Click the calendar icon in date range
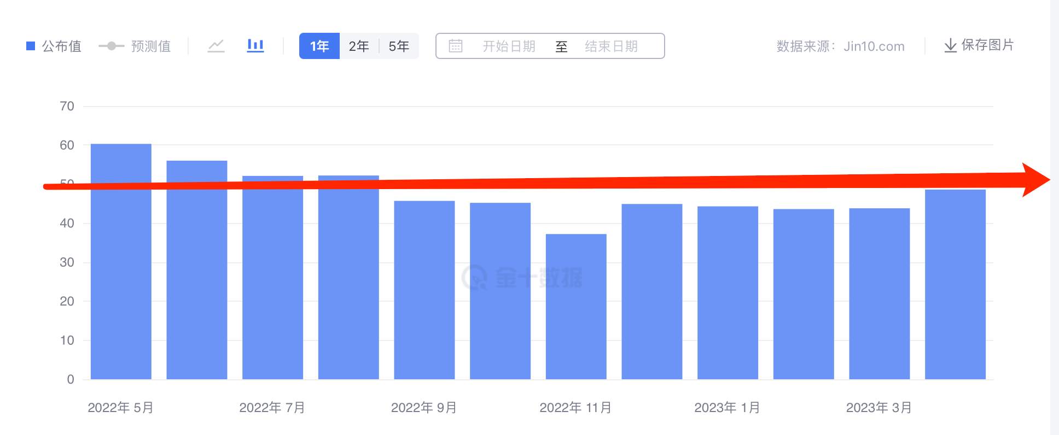This screenshot has height=435, width=1059. coord(456,46)
